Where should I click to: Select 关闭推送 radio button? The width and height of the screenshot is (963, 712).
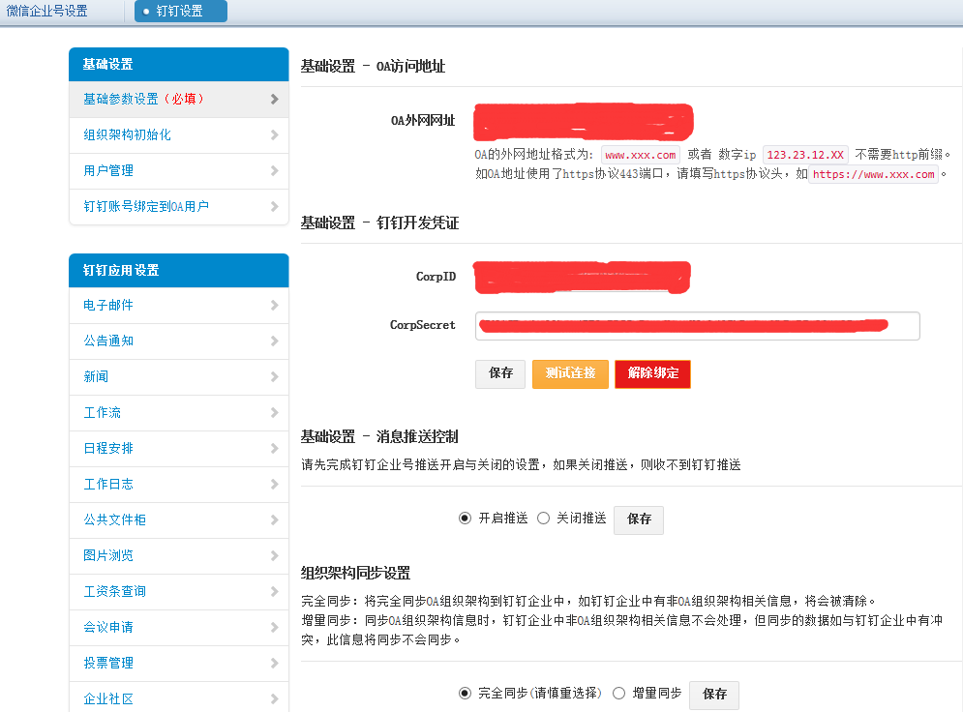click(x=544, y=519)
